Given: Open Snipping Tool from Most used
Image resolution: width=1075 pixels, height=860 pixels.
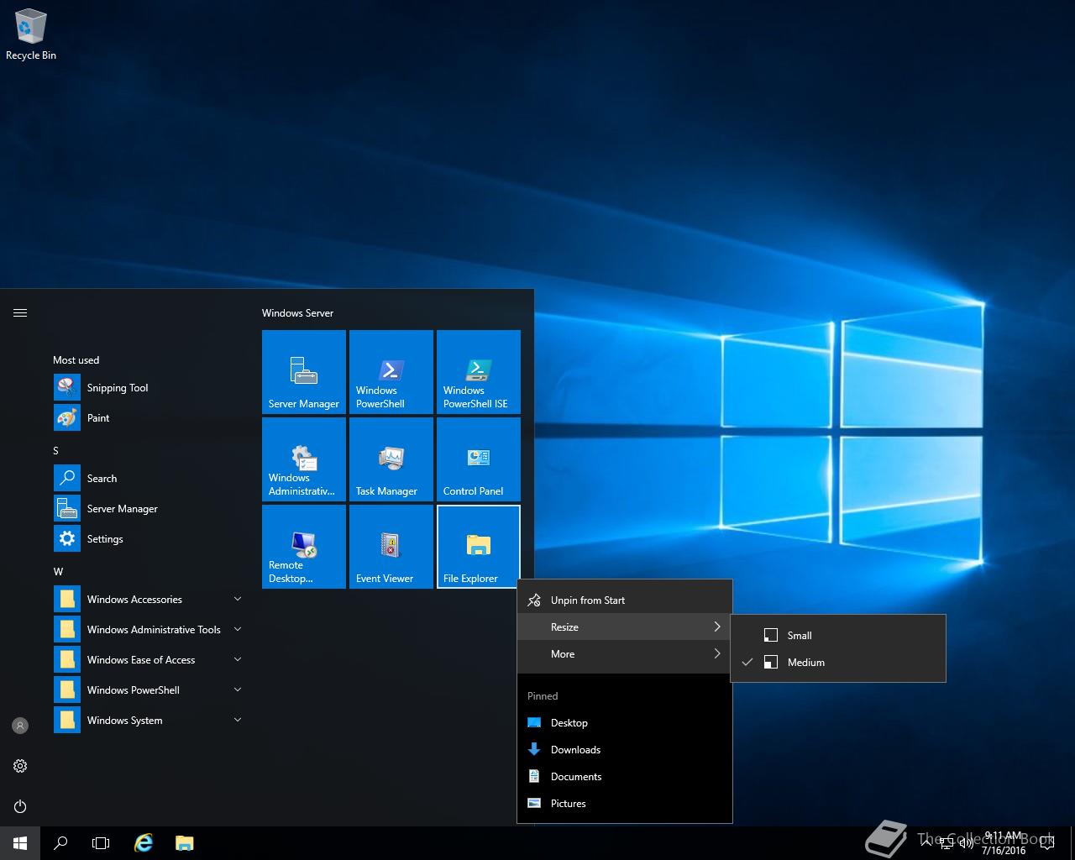Looking at the screenshot, I should pyautogui.click(x=148, y=388).
